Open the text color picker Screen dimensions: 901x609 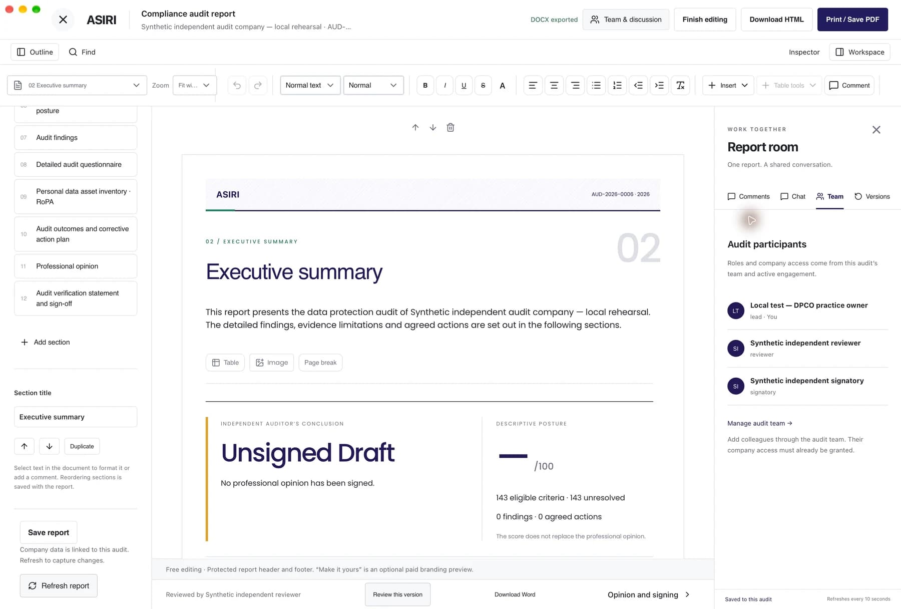click(x=502, y=85)
